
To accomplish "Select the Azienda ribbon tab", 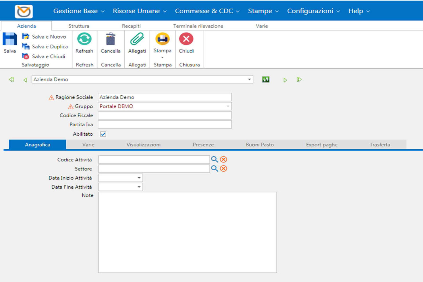I will [26, 26].
